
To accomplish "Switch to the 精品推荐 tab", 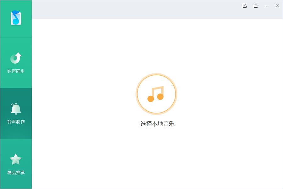I will pos(16,164).
